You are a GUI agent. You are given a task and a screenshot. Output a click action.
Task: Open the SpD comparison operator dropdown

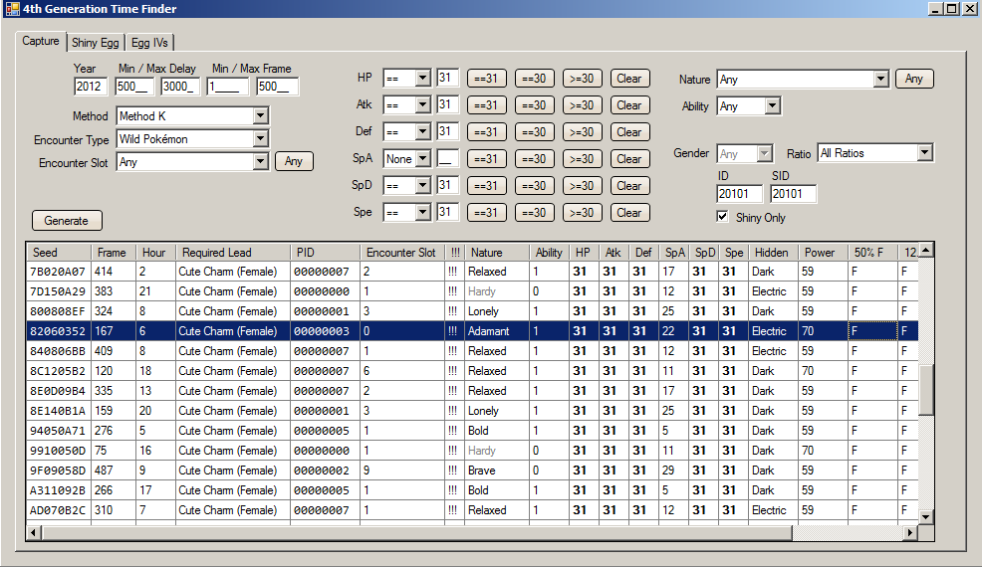click(x=423, y=186)
